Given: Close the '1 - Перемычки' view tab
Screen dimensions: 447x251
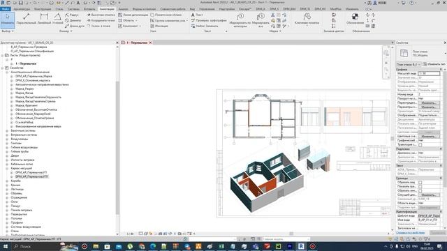Looking at the screenshot, I should click(x=150, y=43).
